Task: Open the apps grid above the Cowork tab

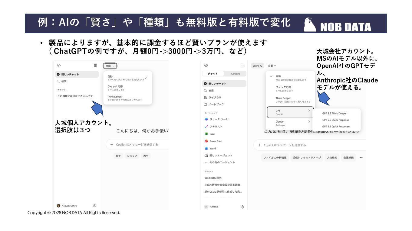Action: click(243, 65)
